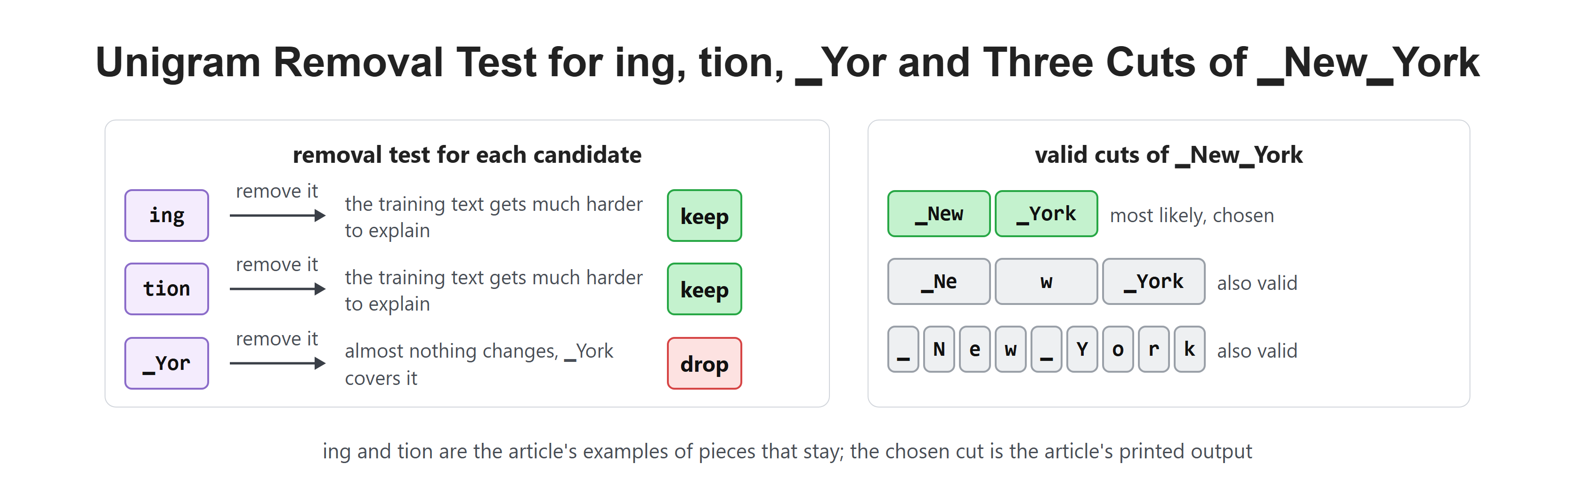
Task: Click the purple tion candidate box
Action: [x=166, y=289]
